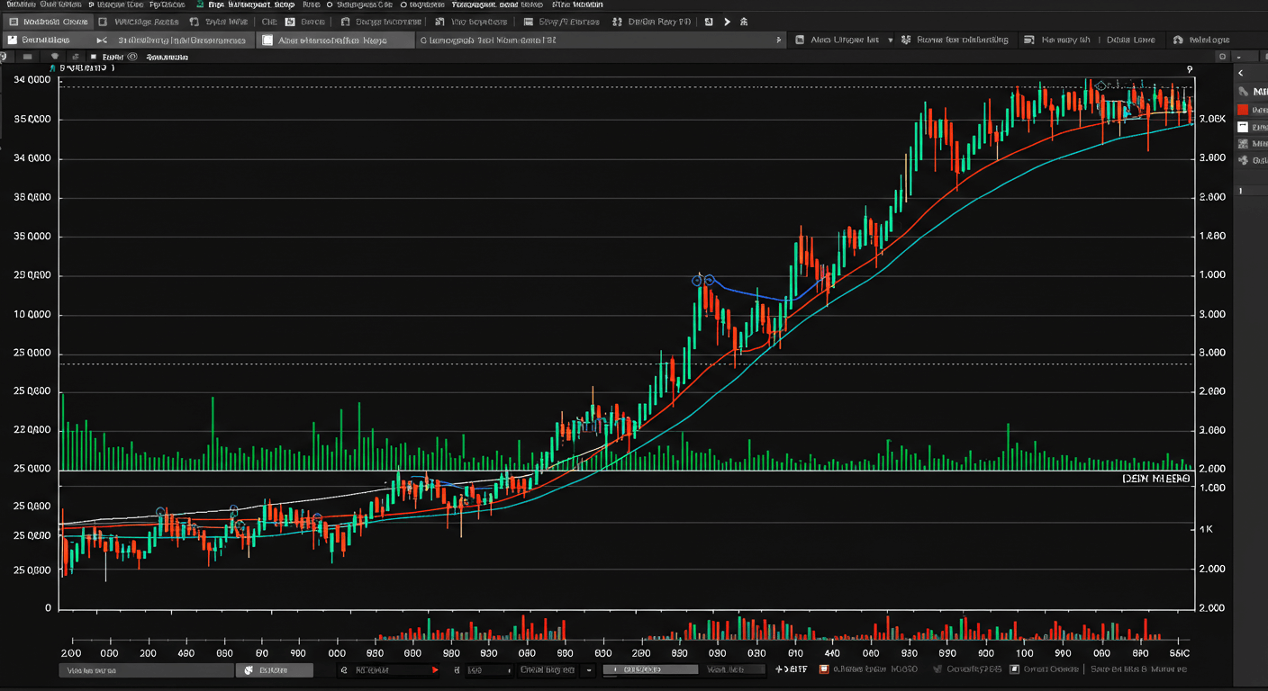The height and width of the screenshot is (691, 1268).
Task: Select the CH item in the top toolbar
Action: 269,22
